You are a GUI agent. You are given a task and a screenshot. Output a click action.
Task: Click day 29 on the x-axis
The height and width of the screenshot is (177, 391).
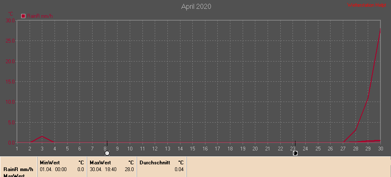[x=368, y=149]
